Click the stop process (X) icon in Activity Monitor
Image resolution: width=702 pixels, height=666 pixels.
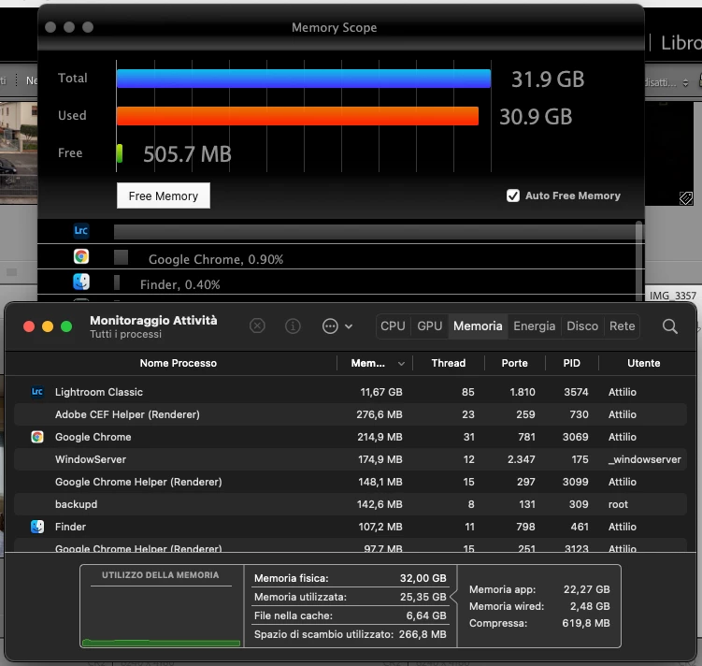point(257,326)
